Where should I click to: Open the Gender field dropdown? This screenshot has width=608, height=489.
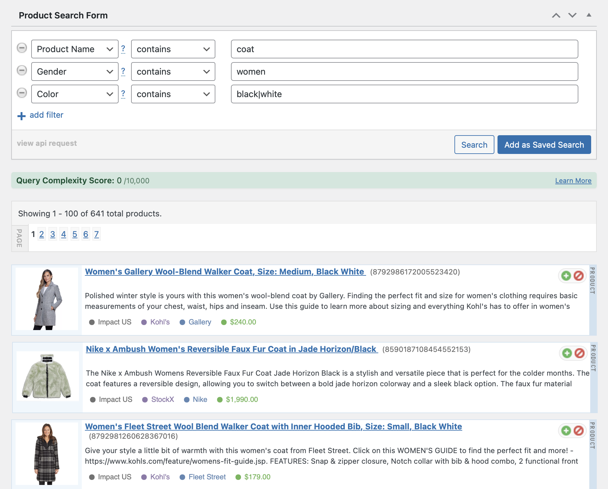[x=75, y=72]
